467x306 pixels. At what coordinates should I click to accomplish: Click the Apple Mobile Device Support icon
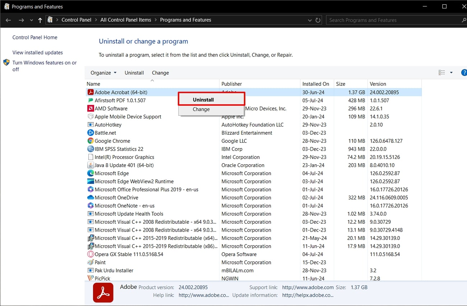tap(91, 117)
